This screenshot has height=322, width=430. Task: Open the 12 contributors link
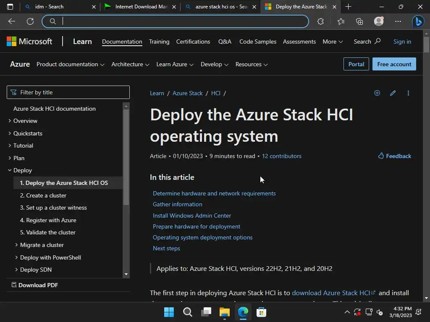click(x=282, y=156)
